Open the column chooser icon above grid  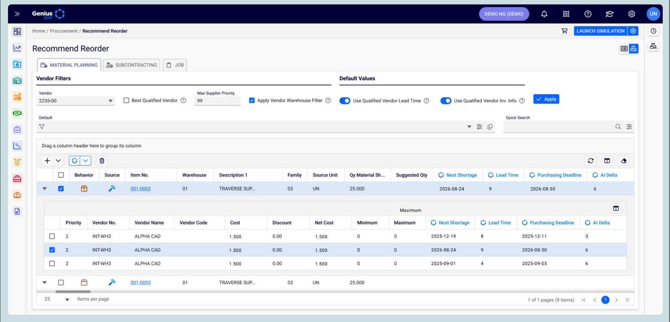click(x=607, y=161)
